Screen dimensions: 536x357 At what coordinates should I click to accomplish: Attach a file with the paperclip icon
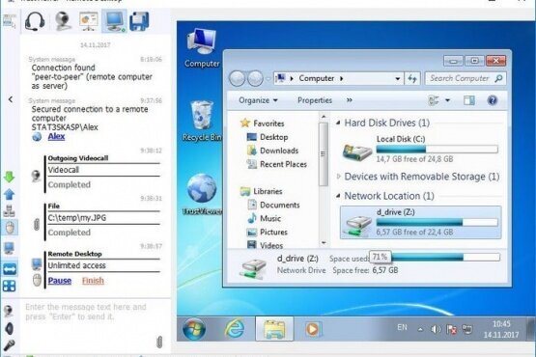click(159, 342)
